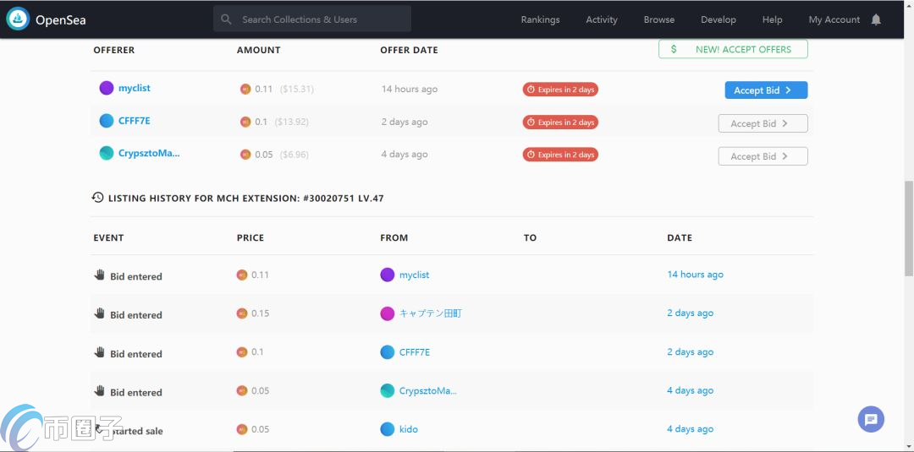
Task: Open kido's profile link in history
Action: 409,429
